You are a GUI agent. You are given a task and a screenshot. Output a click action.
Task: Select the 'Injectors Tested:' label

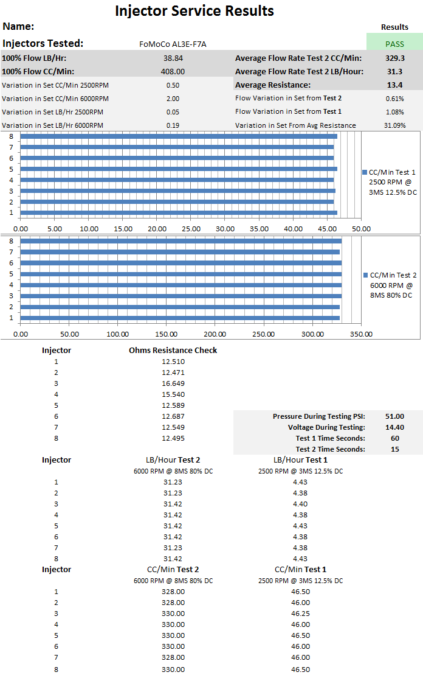(43, 43)
